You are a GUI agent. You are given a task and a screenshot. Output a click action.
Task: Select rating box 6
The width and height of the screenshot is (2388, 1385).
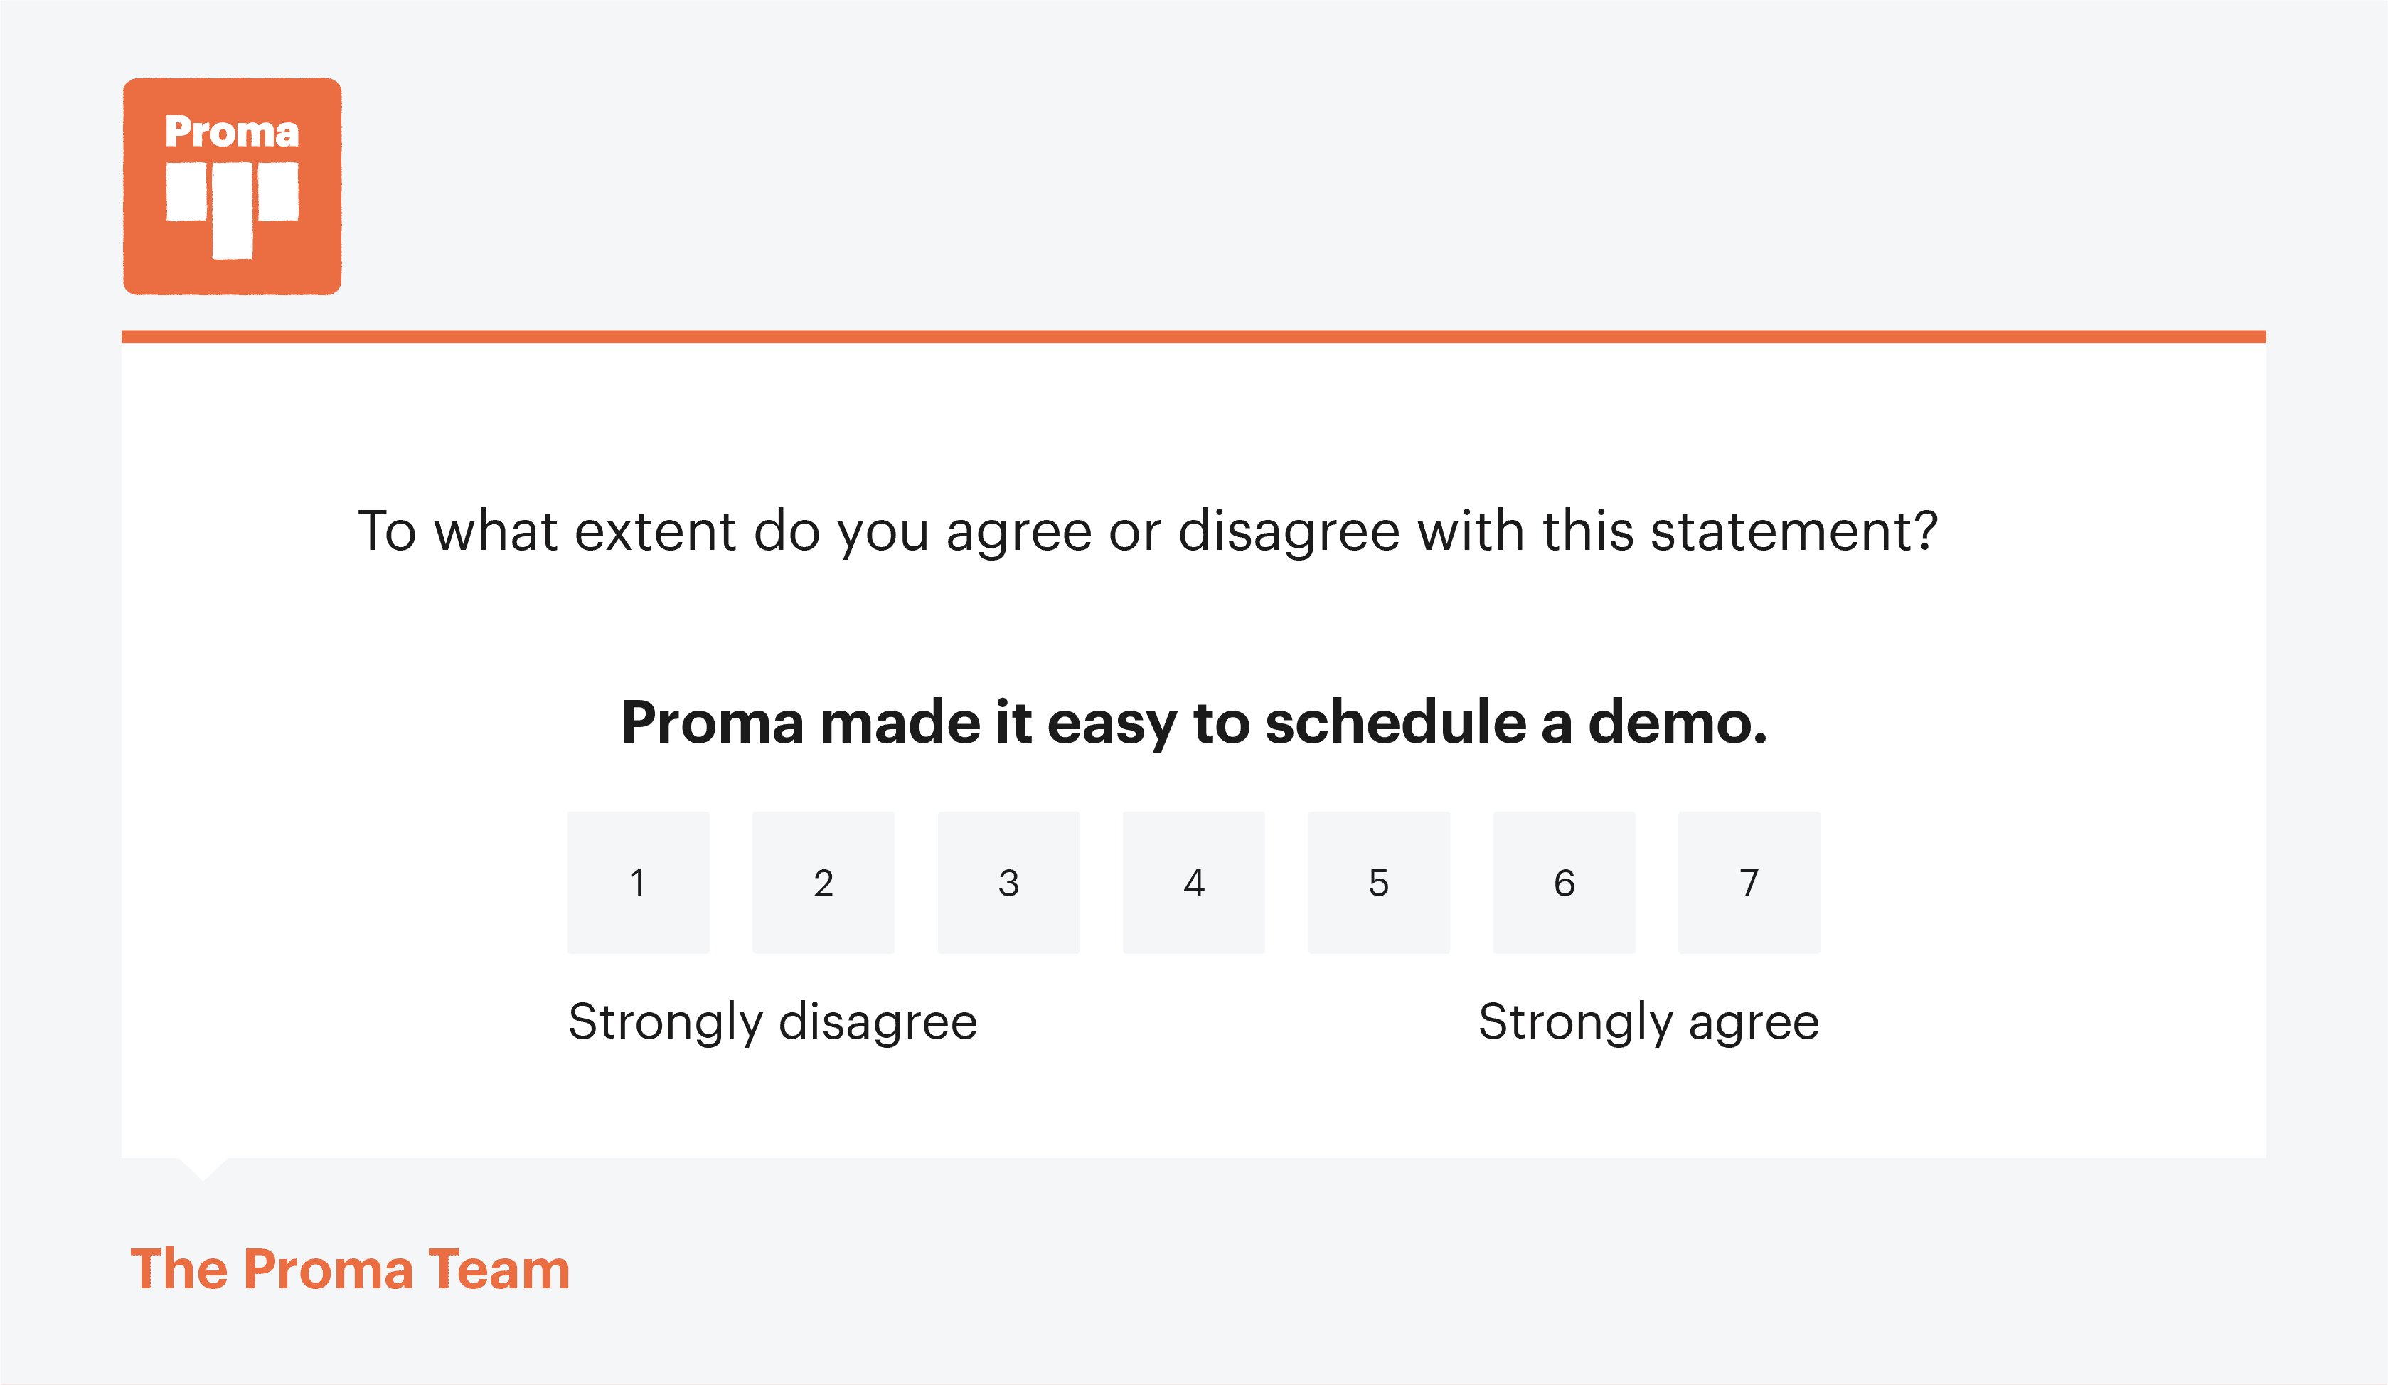pyautogui.click(x=1564, y=883)
